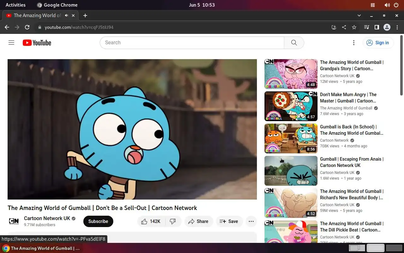Open the clock and calendar panel
Screen dimensions: 404x253
click(x=202, y=5)
